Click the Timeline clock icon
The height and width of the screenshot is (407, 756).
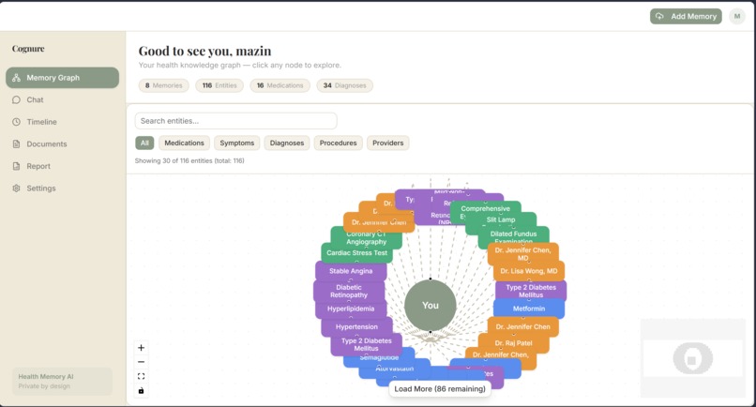pyautogui.click(x=16, y=122)
